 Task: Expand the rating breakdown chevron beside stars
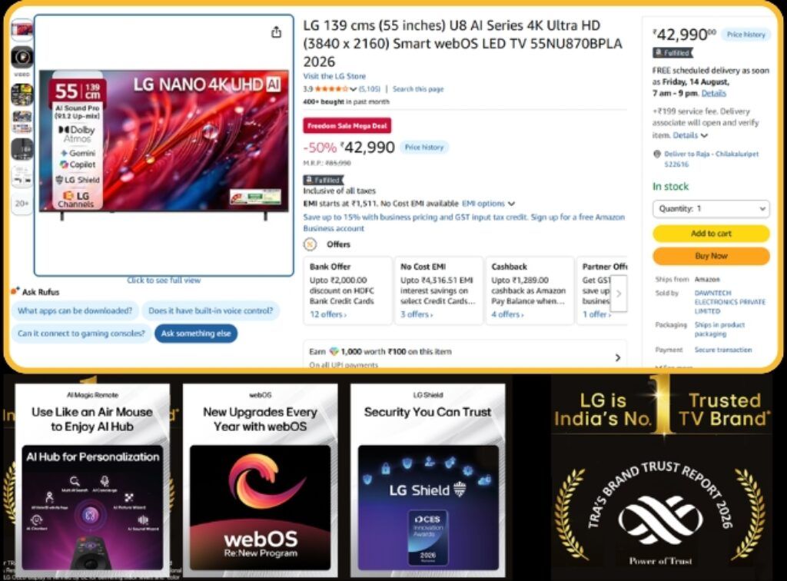354,89
